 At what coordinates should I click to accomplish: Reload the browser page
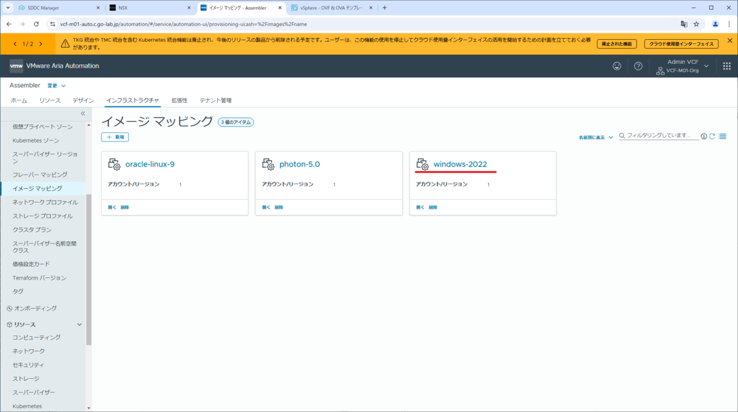tap(36, 24)
